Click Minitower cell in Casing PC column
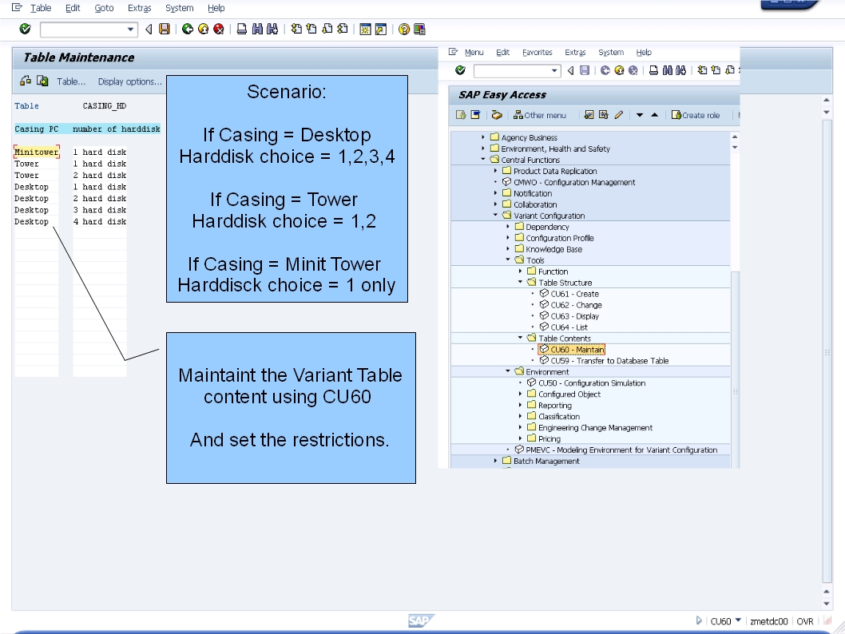The image size is (845, 634). [36, 152]
